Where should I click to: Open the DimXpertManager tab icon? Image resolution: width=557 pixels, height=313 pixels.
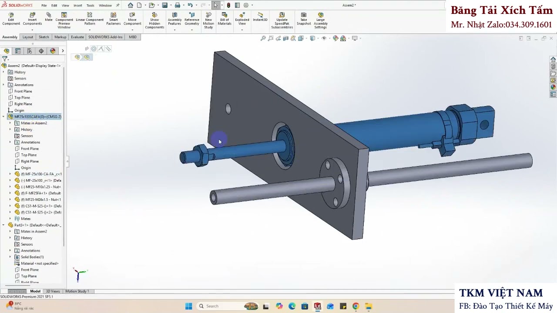pos(41,51)
